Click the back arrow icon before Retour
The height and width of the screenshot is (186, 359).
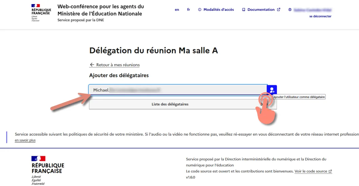coord(92,65)
